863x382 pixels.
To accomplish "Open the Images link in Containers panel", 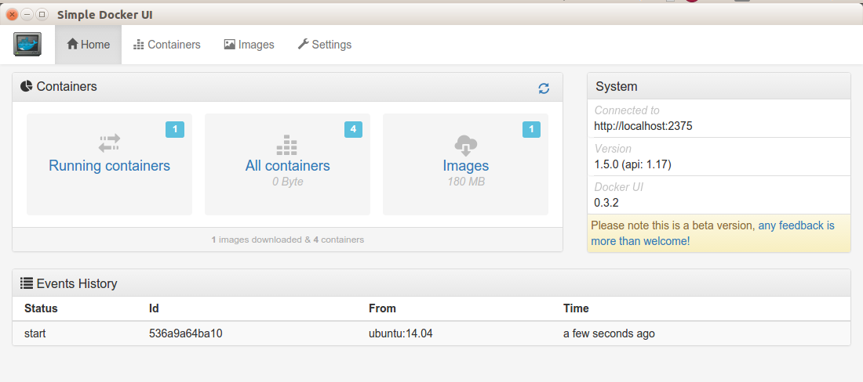I will pyautogui.click(x=465, y=166).
